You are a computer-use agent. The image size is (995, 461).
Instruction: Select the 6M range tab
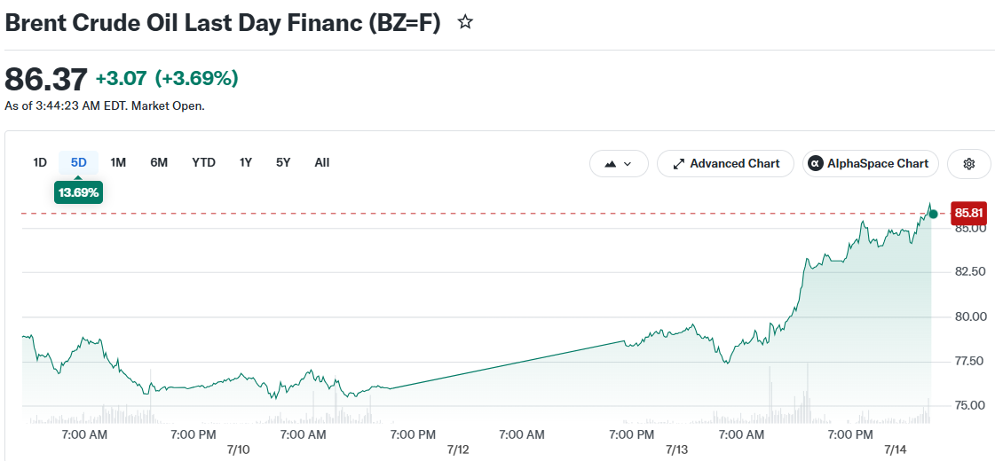click(x=159, y=162)
